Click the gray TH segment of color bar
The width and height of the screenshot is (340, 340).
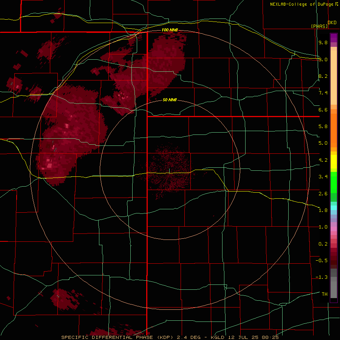coord(334,289)
